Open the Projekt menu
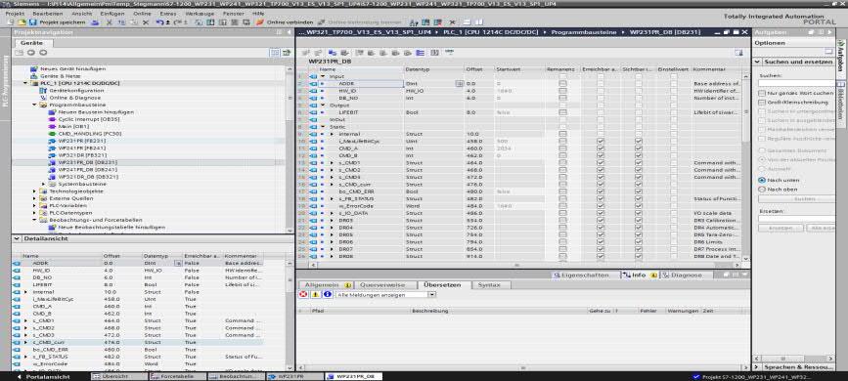This screenshot has height=381, width=848. point(15,13)
